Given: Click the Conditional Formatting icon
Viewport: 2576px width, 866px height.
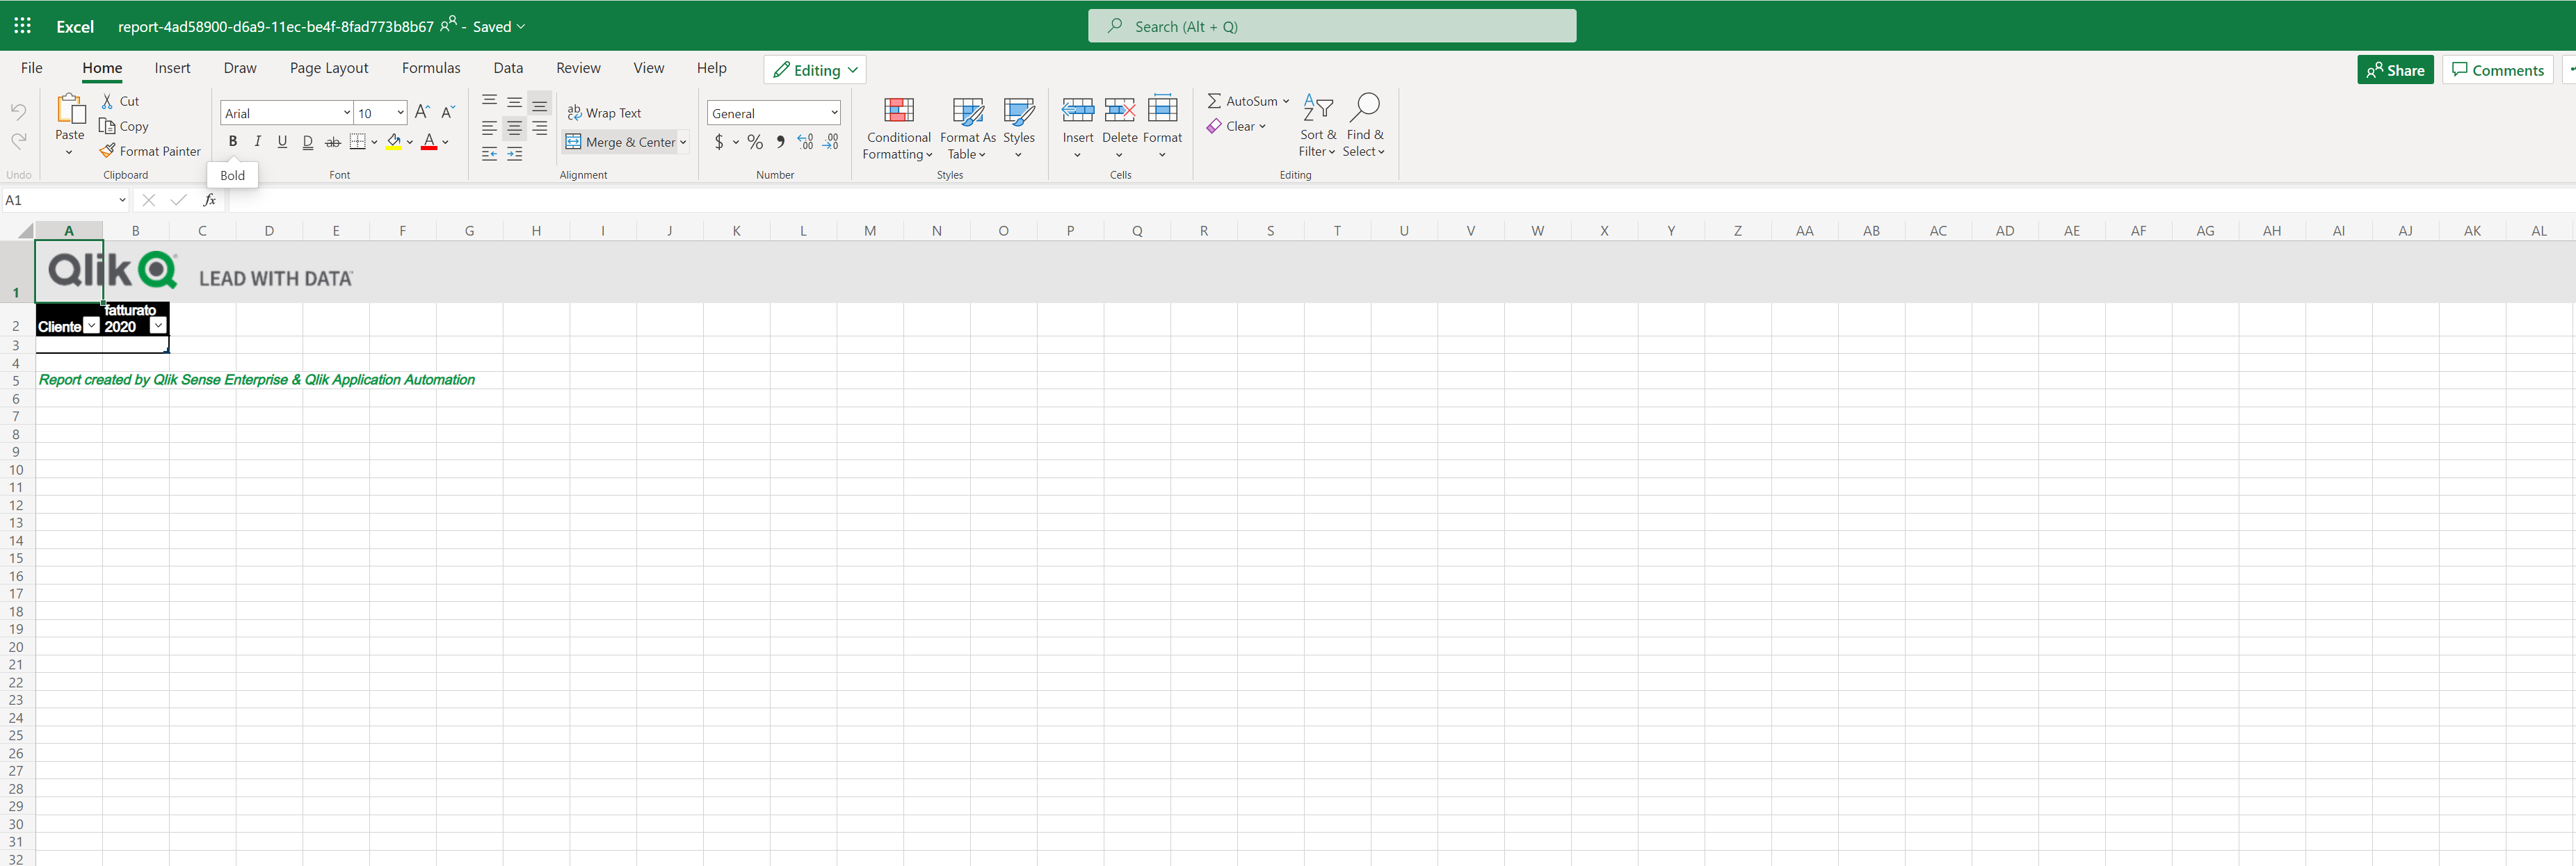Looking at the screenshot, I should pos(898,110).
